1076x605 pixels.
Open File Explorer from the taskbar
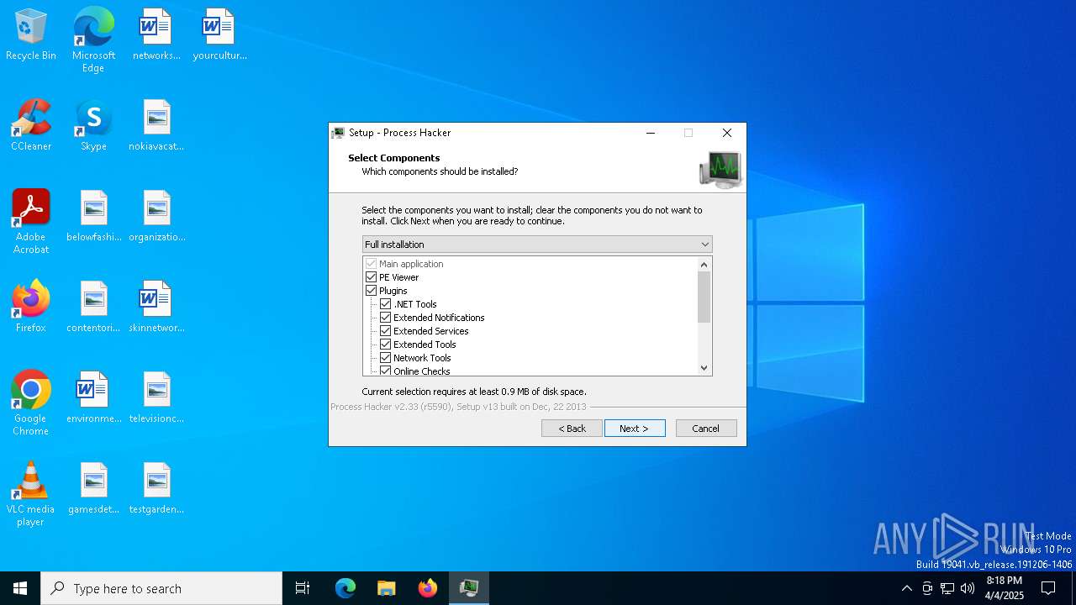pos(386,588)
